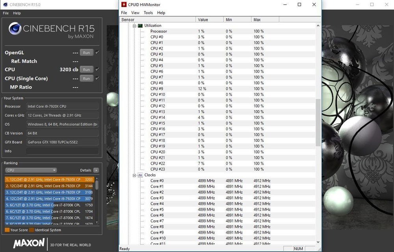Run the CPU benchmark
The image size is (394, 252).
(86, 70)
